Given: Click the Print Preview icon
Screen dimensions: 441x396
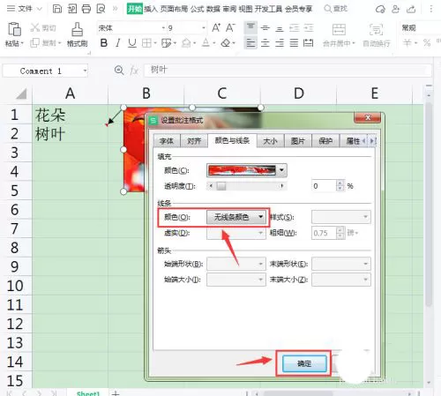Looking at the screenshot, I should point(101,9).
